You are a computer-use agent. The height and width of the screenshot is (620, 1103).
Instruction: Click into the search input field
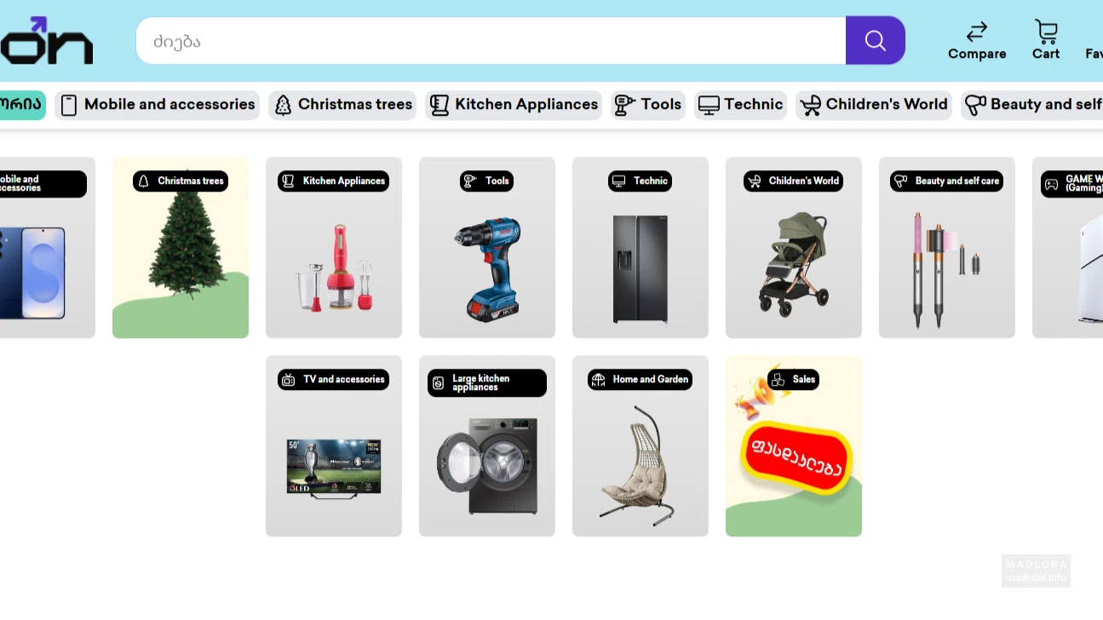(490, 41)
